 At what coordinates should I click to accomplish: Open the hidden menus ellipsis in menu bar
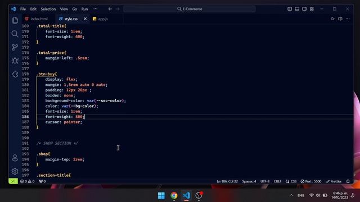(x=95, y=9)
